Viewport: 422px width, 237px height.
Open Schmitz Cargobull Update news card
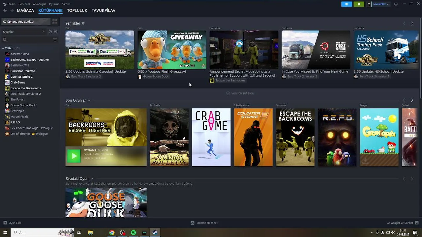click(x=100, y=50)
